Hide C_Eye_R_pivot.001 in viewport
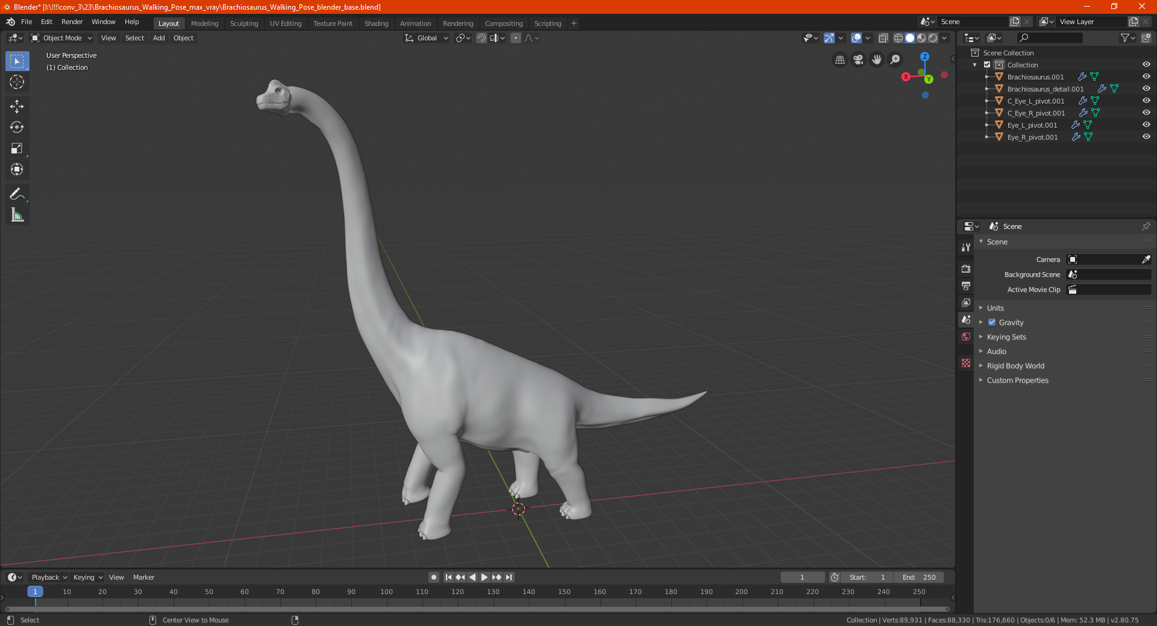 [x=1146, y=113]
